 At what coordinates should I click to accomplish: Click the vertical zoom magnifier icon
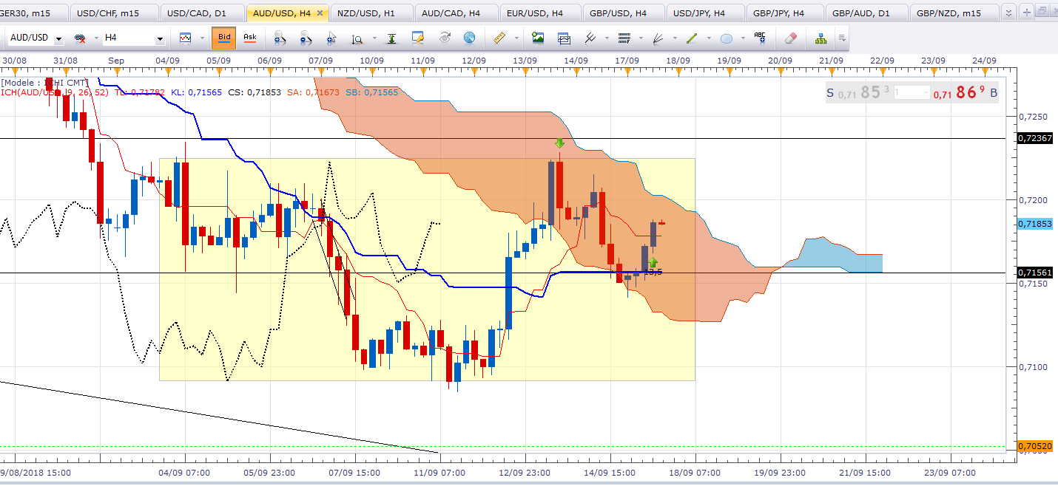[357, 38]
